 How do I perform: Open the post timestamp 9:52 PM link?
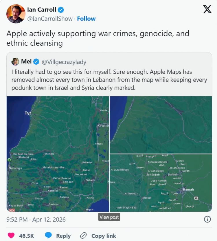36,219
